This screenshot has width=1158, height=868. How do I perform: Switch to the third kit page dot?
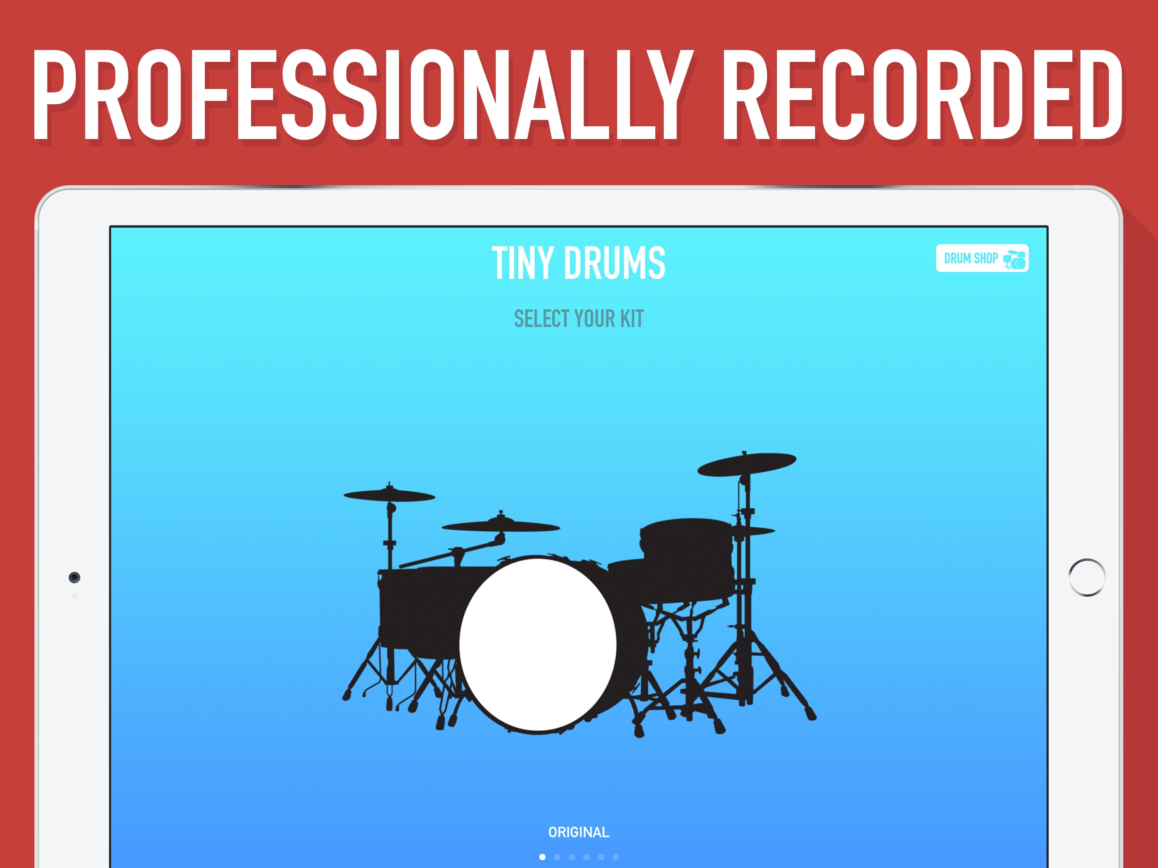coord(572,857)
